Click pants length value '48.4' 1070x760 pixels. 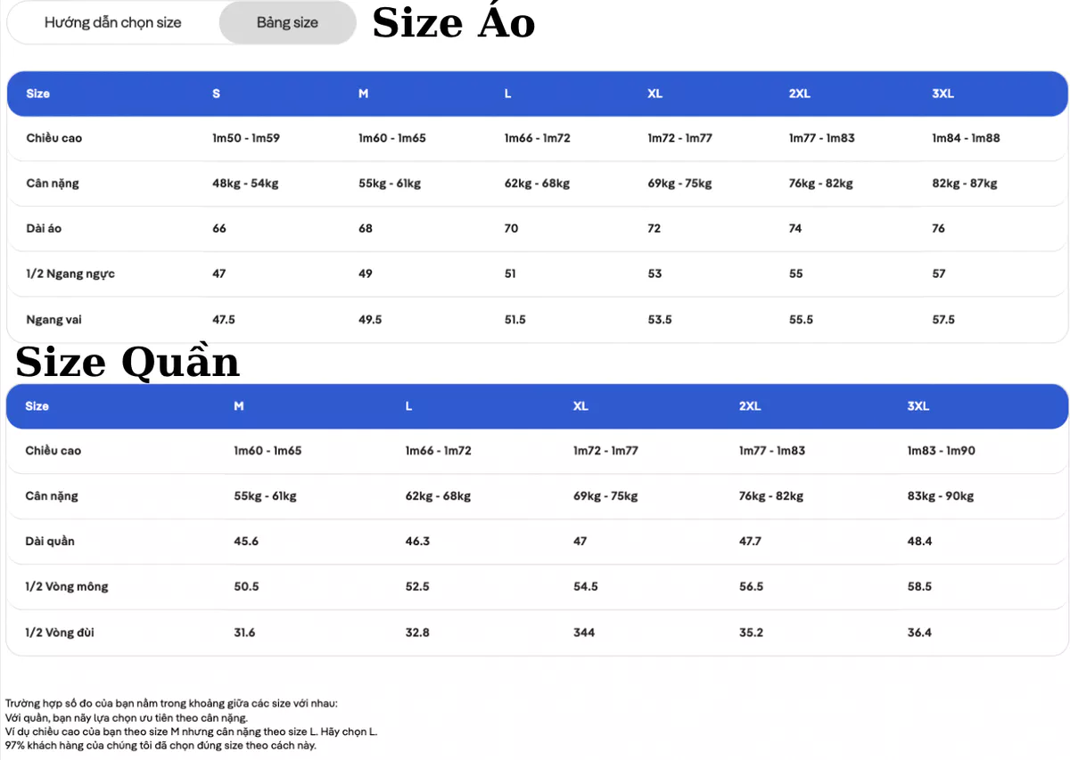[919, 541]
